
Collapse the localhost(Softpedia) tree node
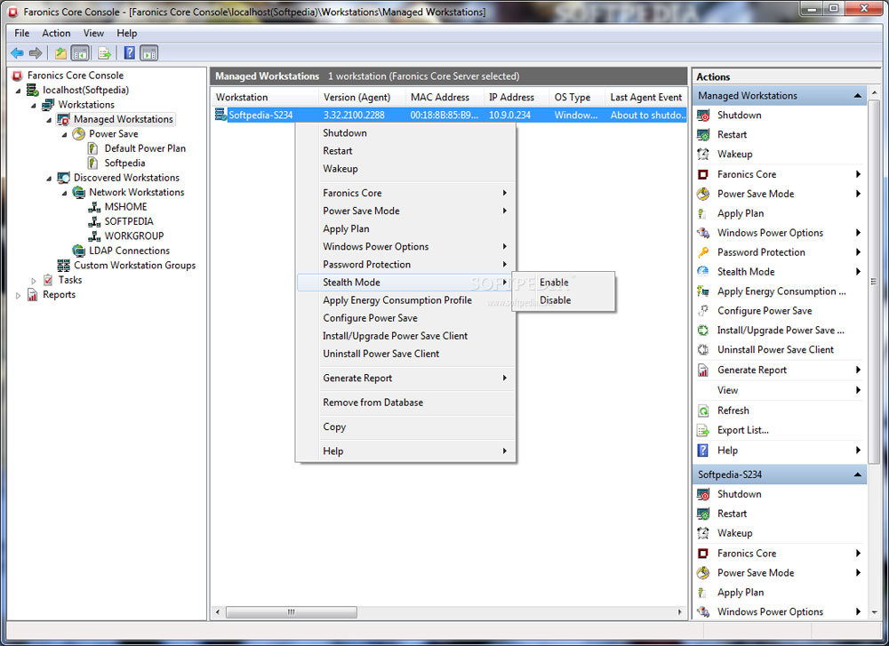[x=18, y=91]
